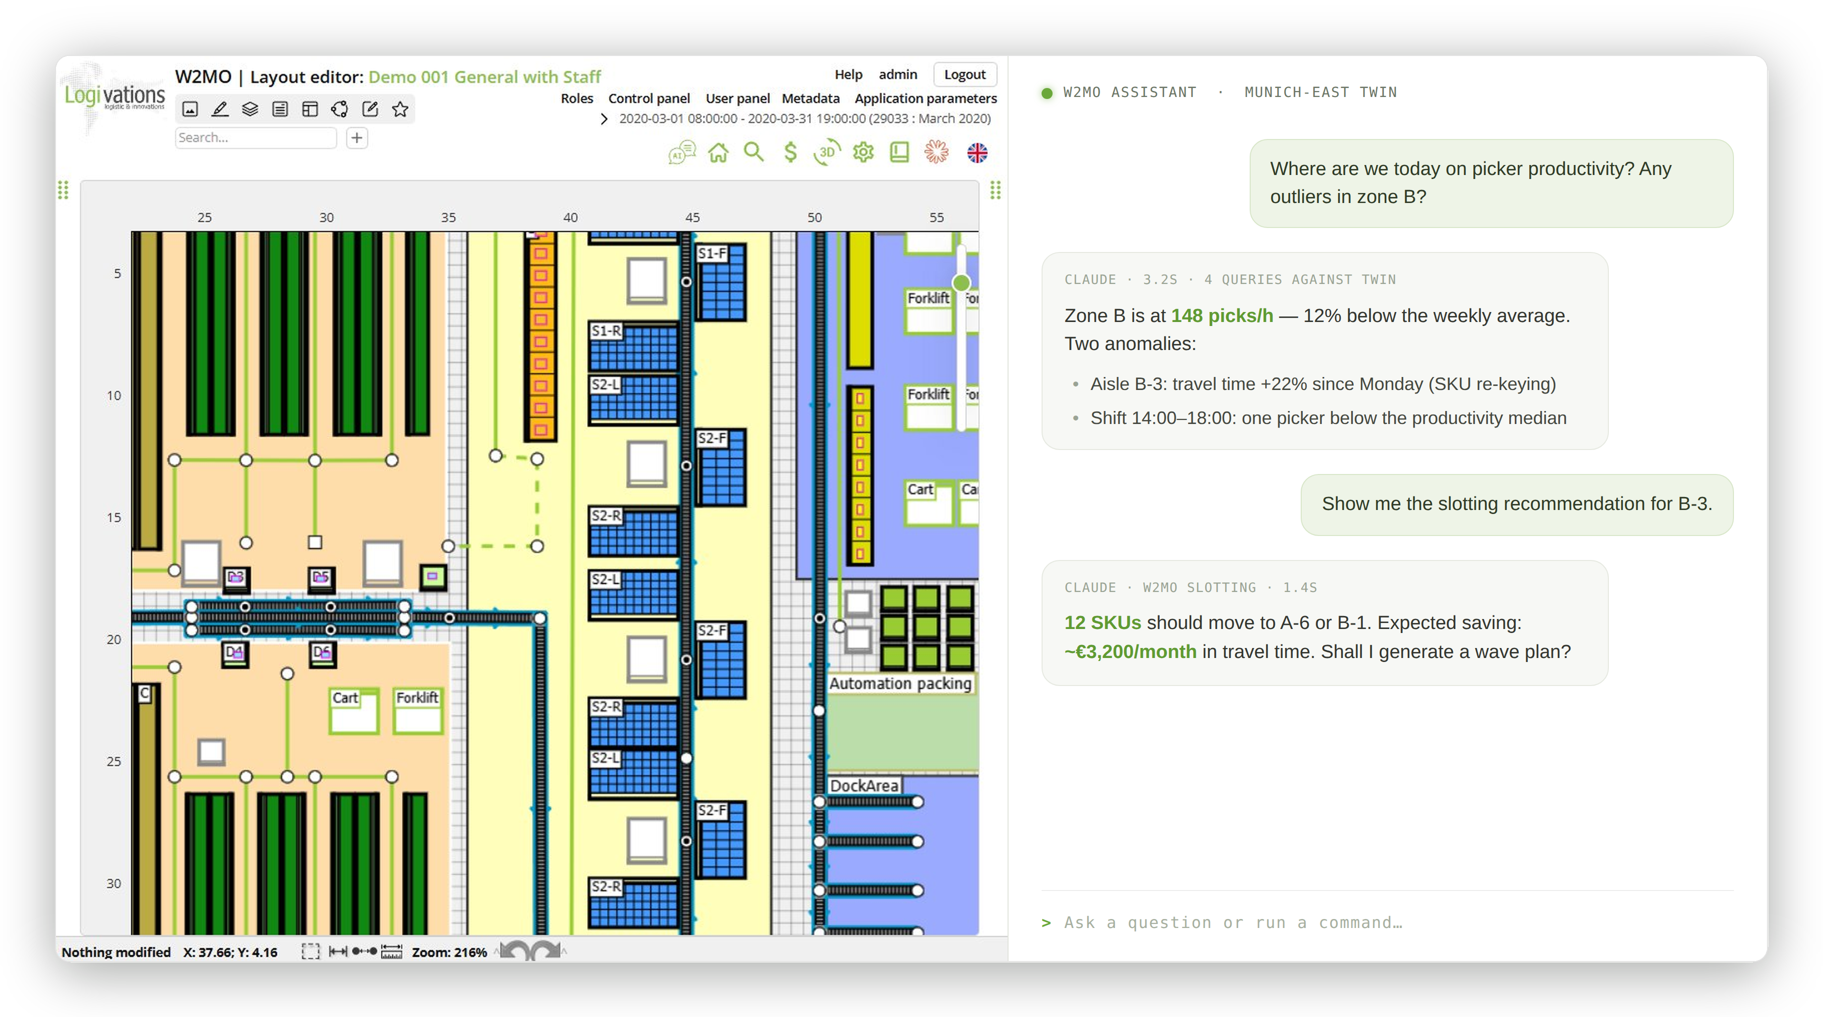
Task: Click the X: 37.66; Y: 4.16 coordinates readout
Action: 230,952
